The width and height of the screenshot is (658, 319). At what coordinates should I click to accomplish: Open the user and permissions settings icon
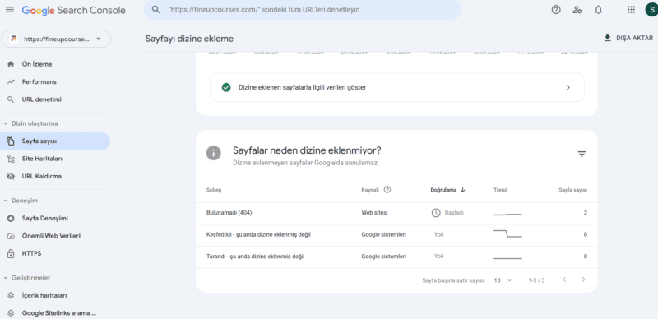click(577, 10)
